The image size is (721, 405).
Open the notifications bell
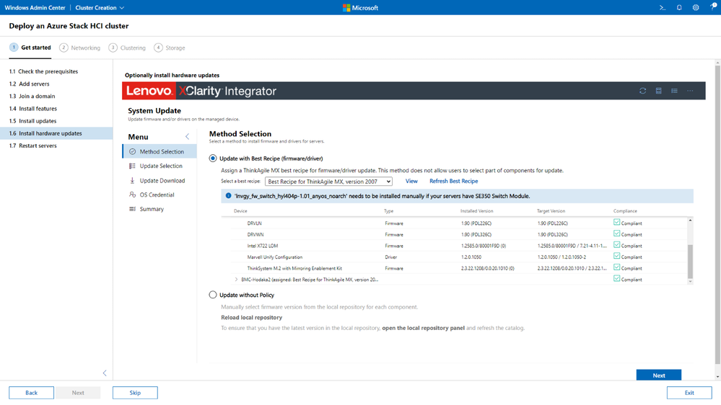pos(678,7)
